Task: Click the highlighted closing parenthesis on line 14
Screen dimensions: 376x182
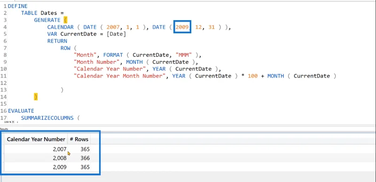Action: pyautogui.click(x=36, y=97)
